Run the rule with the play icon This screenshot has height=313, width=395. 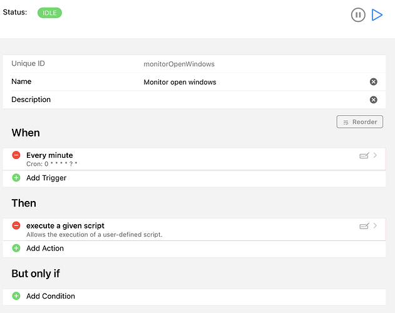(x=377, y=15)
